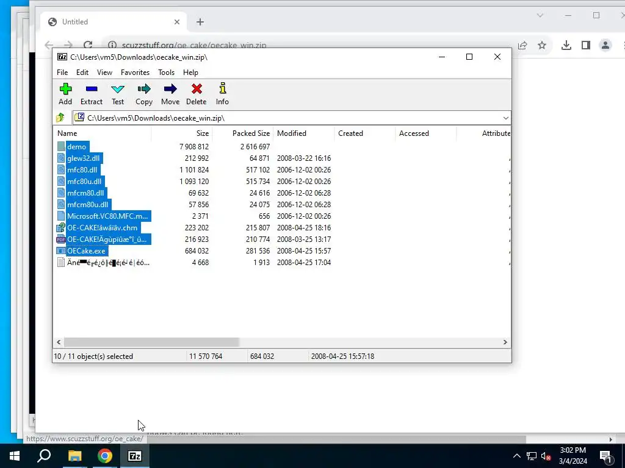
Task: Click the Chrome address bar URL
Action: coord(193,45)
